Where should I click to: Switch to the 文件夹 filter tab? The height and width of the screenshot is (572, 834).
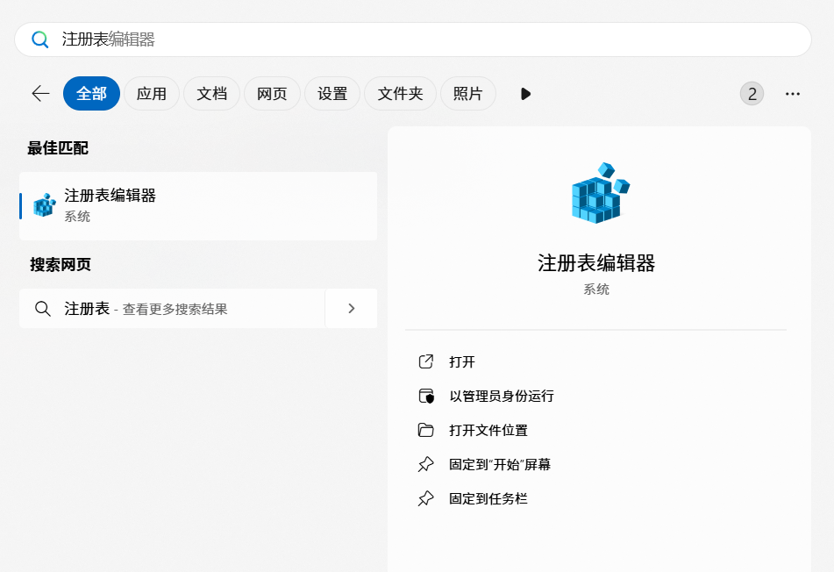[x=400, y=94]
